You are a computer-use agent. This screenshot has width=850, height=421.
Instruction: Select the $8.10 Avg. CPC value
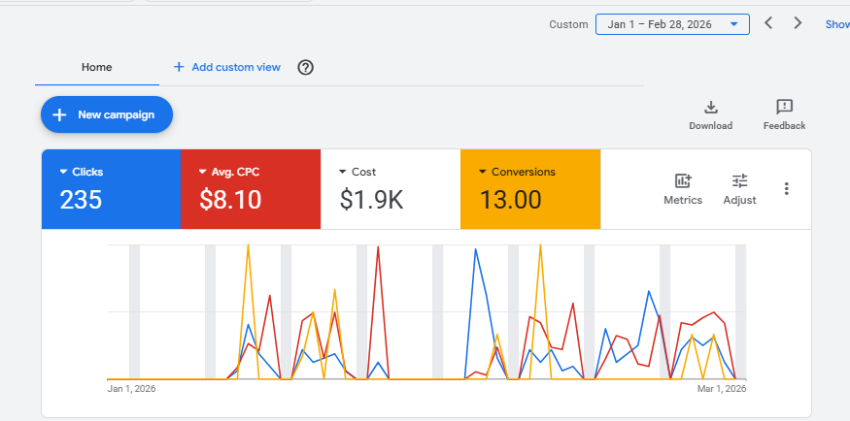230,200
